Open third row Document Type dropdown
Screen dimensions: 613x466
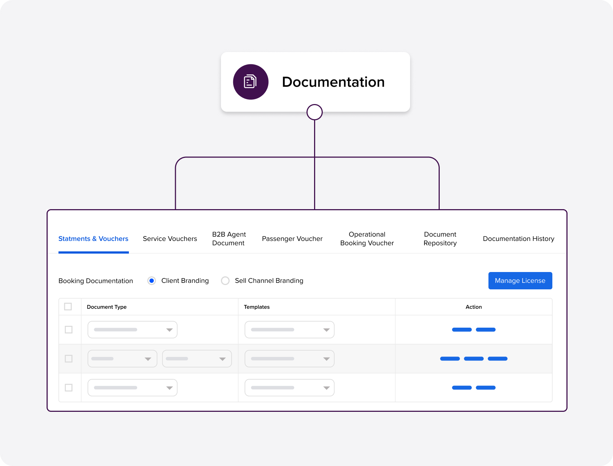(132, 388)
